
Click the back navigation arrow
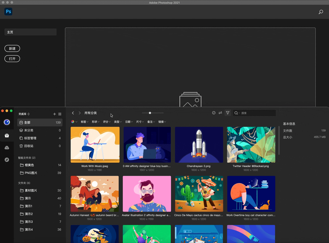(73, 113)
